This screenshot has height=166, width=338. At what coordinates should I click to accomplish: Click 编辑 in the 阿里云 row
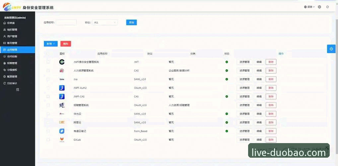tap(259, 123)
